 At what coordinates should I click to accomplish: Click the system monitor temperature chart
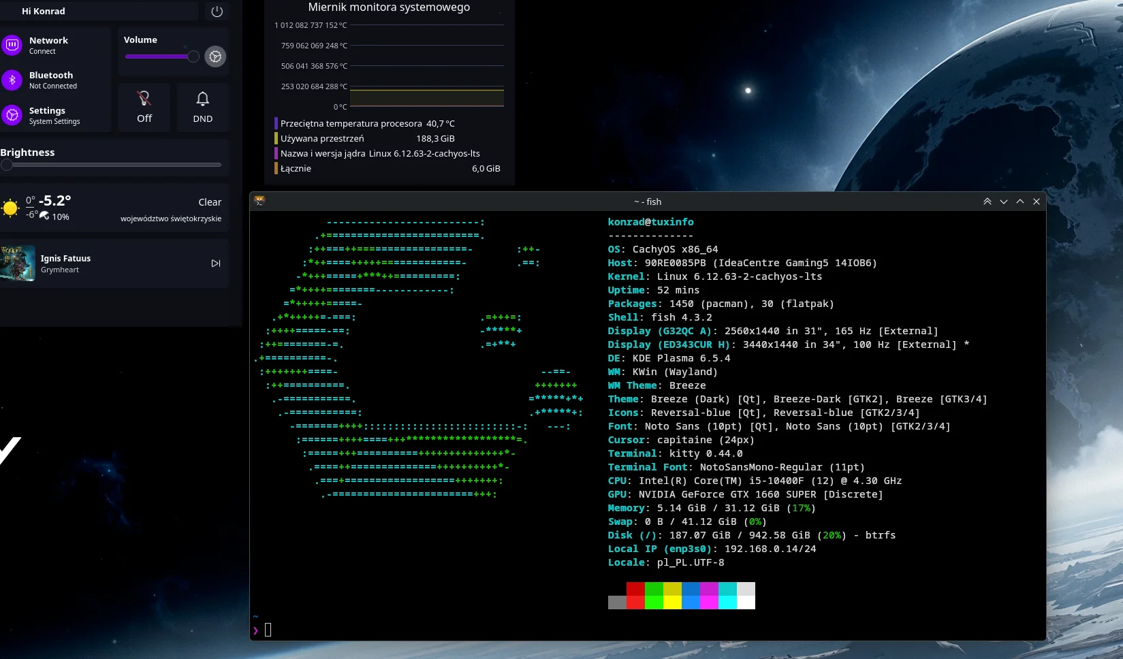[427, 66]
